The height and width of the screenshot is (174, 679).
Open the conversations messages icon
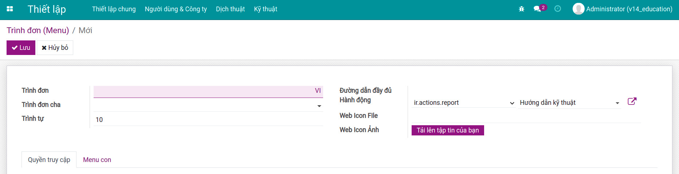(537, 9)
